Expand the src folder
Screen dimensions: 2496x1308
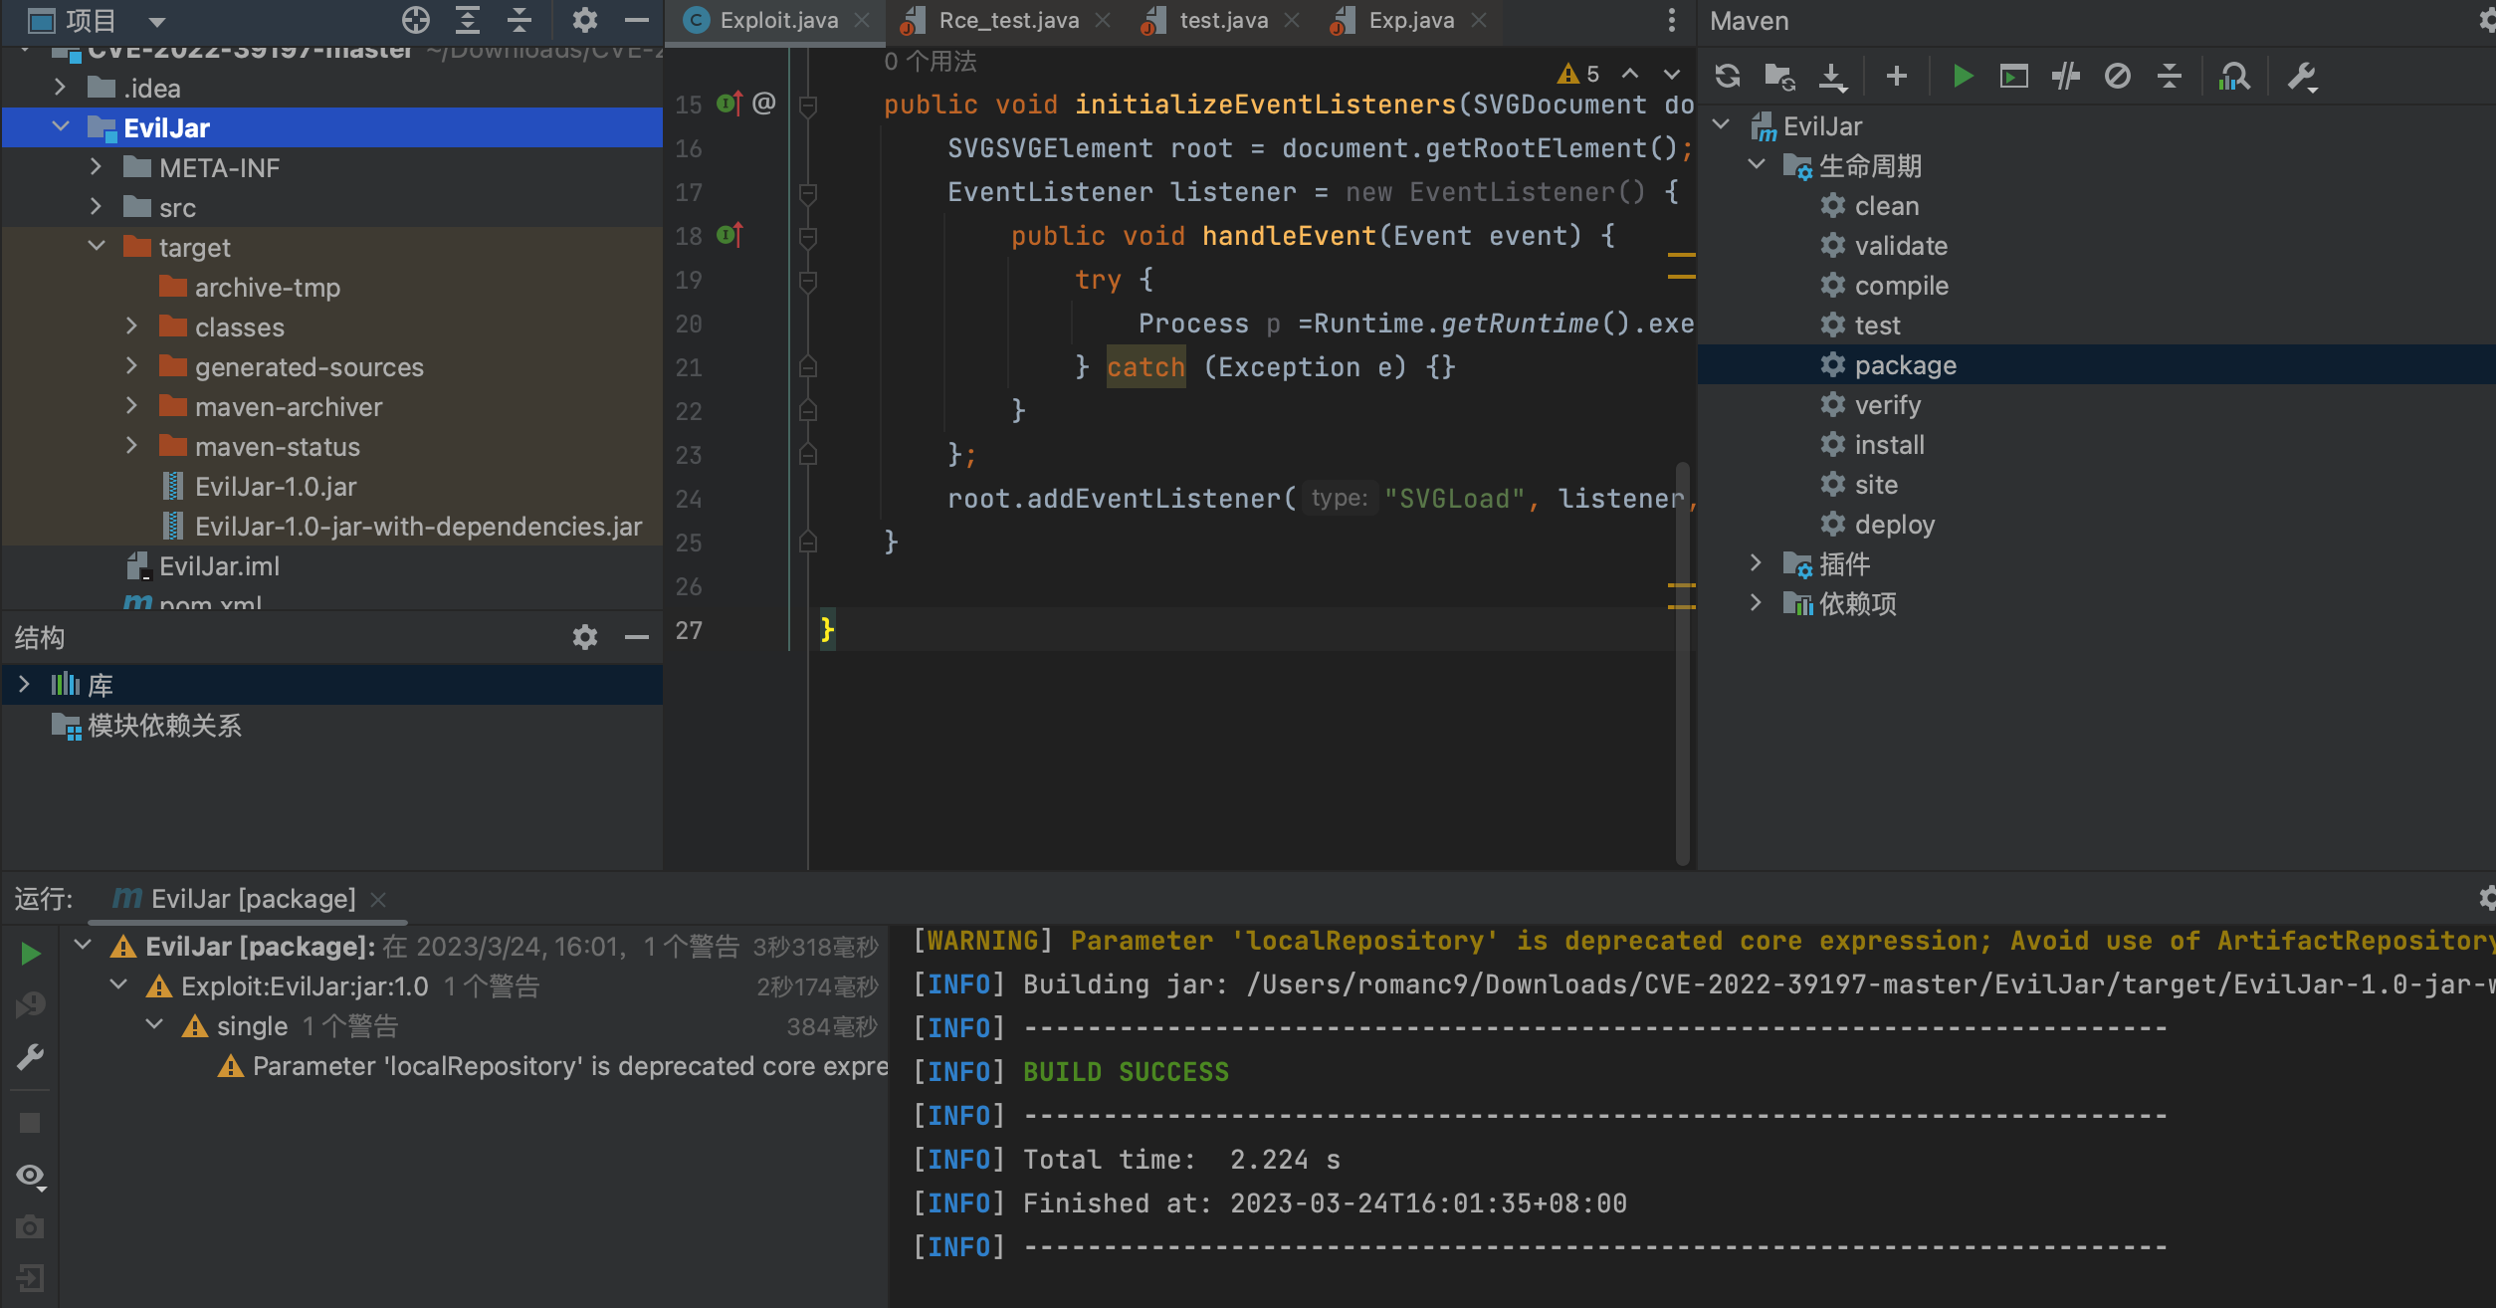coord(96,207)
